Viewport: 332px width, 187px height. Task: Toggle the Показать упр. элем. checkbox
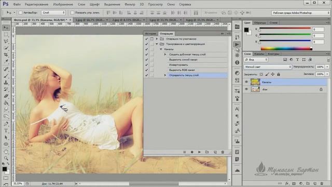(72, 12)
